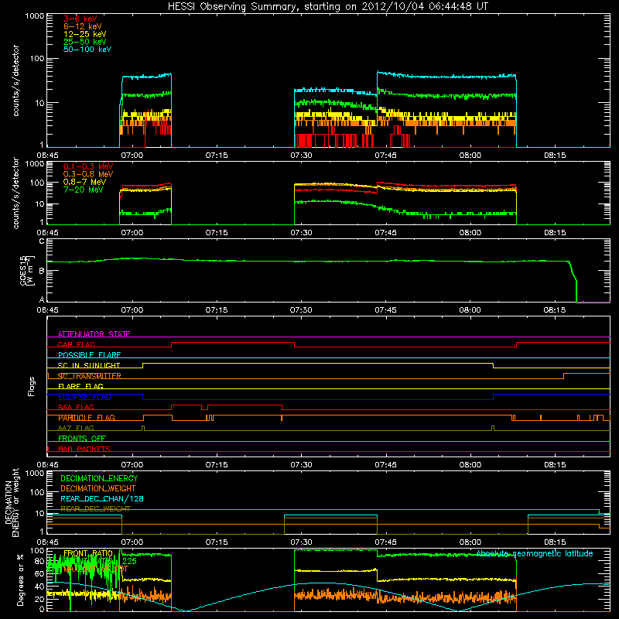Screen dimensions: 619x619
Task: Click the Degrees or % axis title
Action: (20, 580)
